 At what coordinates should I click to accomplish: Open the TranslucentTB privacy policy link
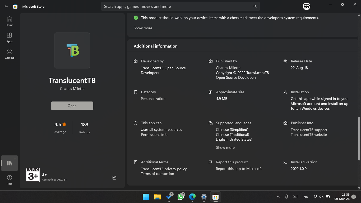(x=164, y=169)
